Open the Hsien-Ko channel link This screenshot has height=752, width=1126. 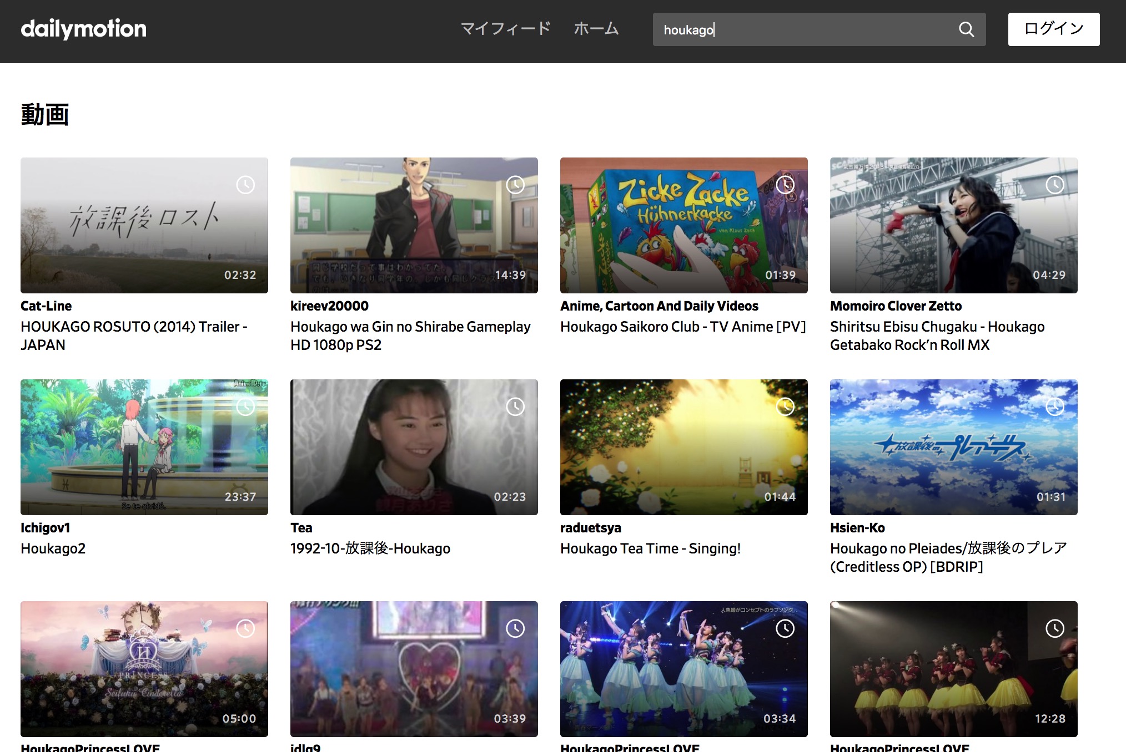click(x=857, y=528)
